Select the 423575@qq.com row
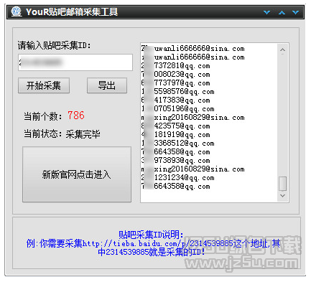This screenshot has height=282, width=311. (175, 126)
